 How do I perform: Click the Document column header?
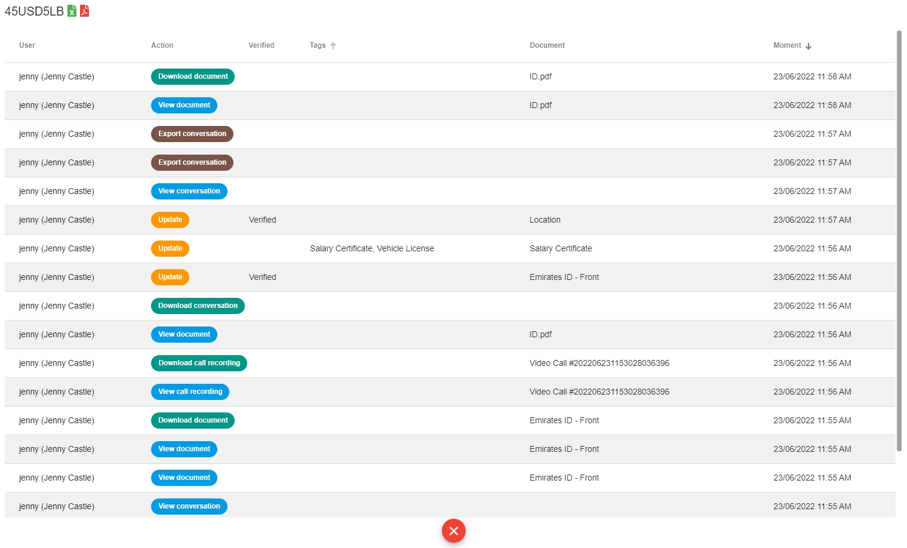click(x=547, y=45)
